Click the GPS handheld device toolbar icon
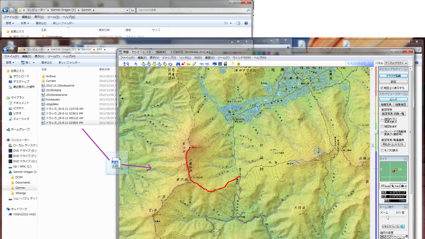This screenshot has height=239, width=425. (225, 64)
